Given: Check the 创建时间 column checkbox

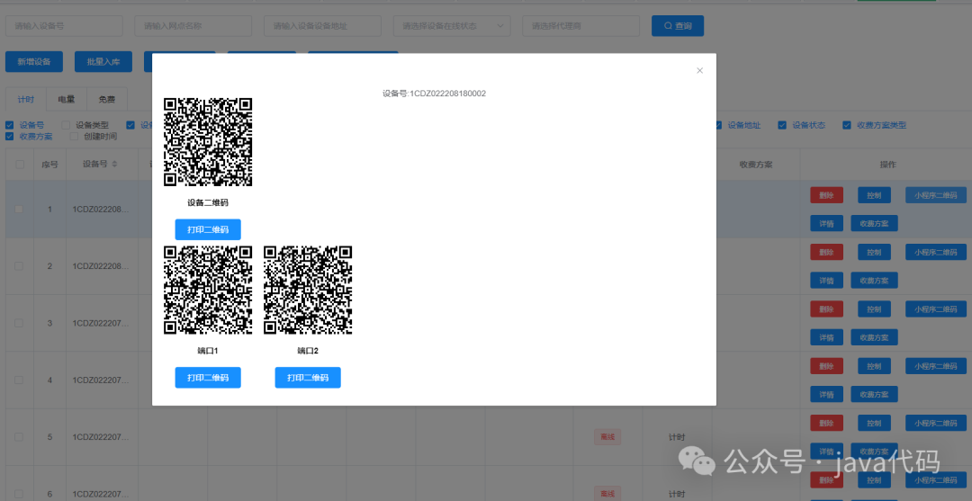Looking at the screenshot, I should pos(75,136).
